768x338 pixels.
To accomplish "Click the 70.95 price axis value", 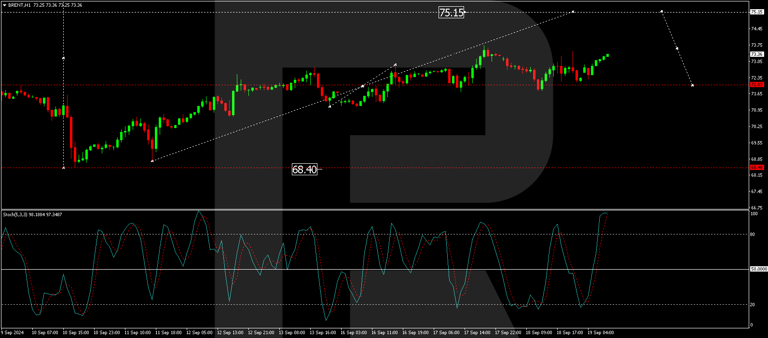I will click(757, 110).
